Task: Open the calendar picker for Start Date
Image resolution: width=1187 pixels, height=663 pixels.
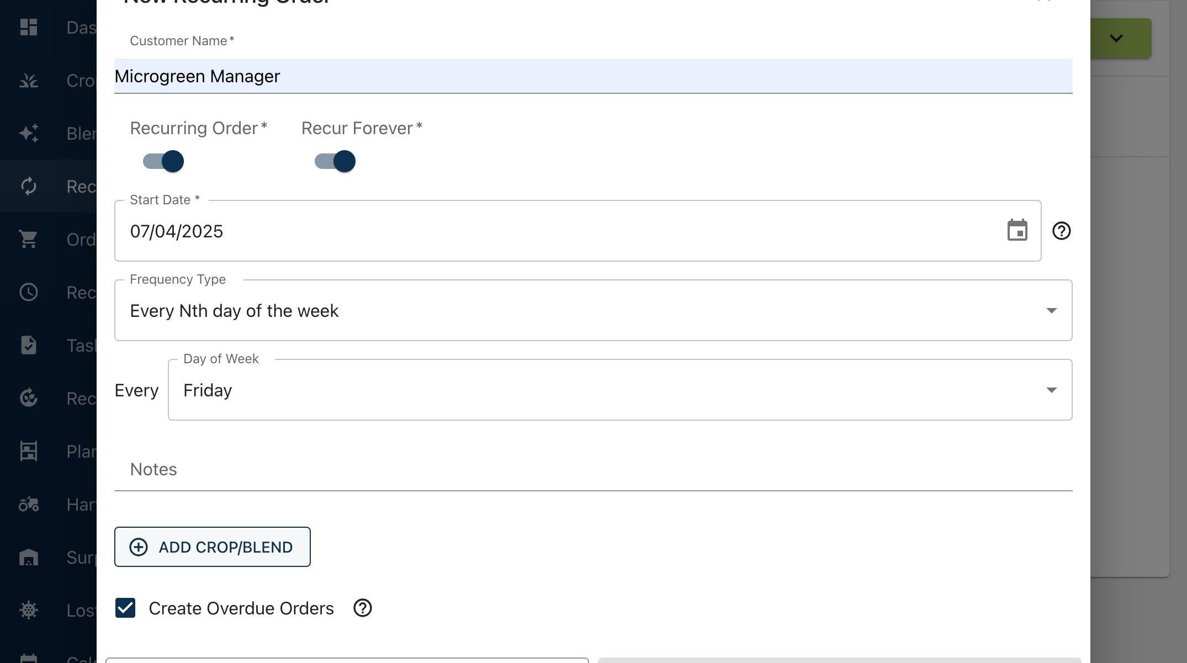Action: (x=1017, y=230)
